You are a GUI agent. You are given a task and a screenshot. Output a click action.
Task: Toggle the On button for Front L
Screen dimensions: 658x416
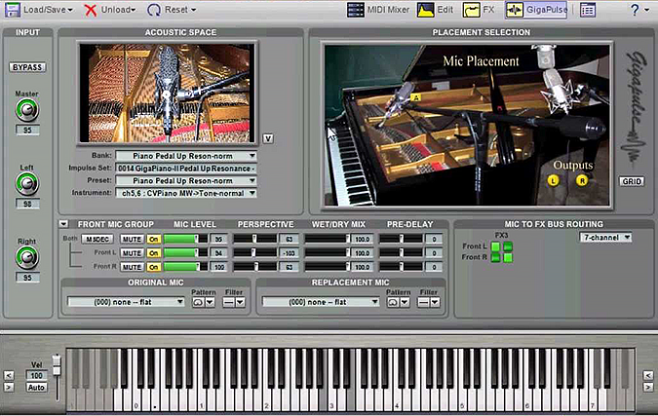tap(154, 253)
